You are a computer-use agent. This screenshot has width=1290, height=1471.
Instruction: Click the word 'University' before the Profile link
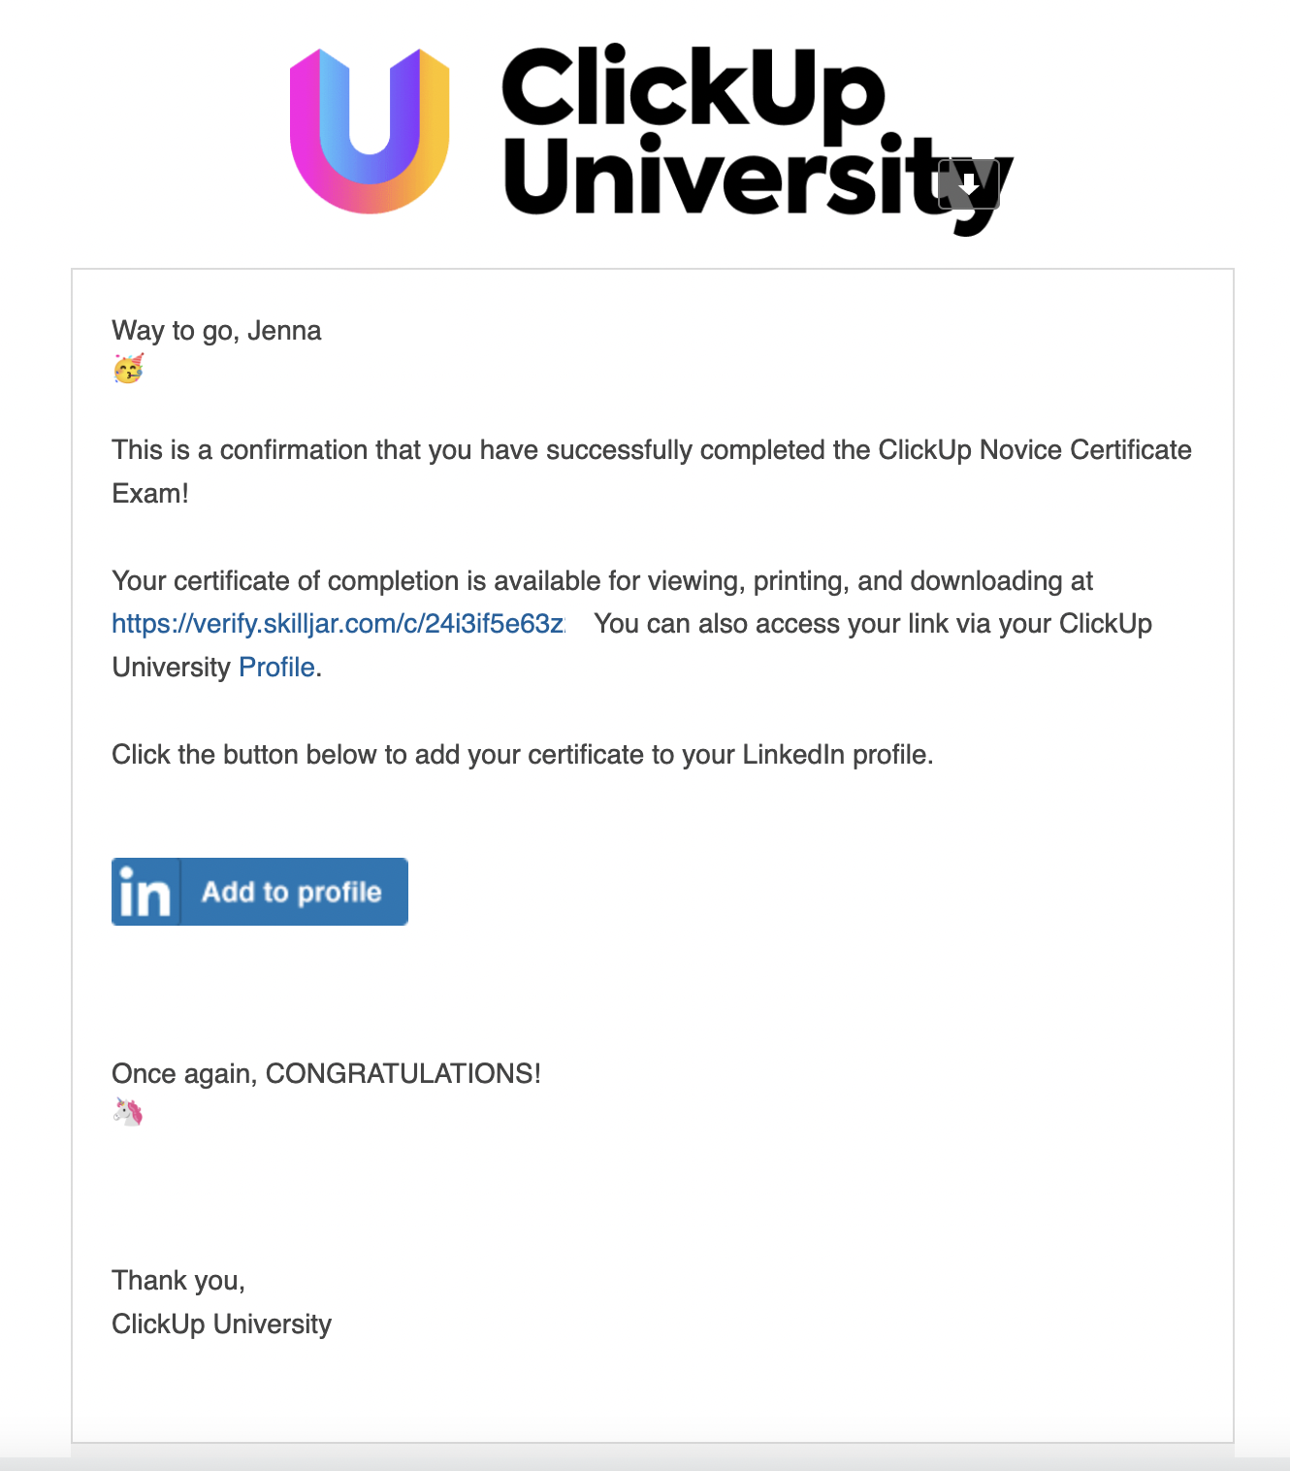(x=171, y=668)
